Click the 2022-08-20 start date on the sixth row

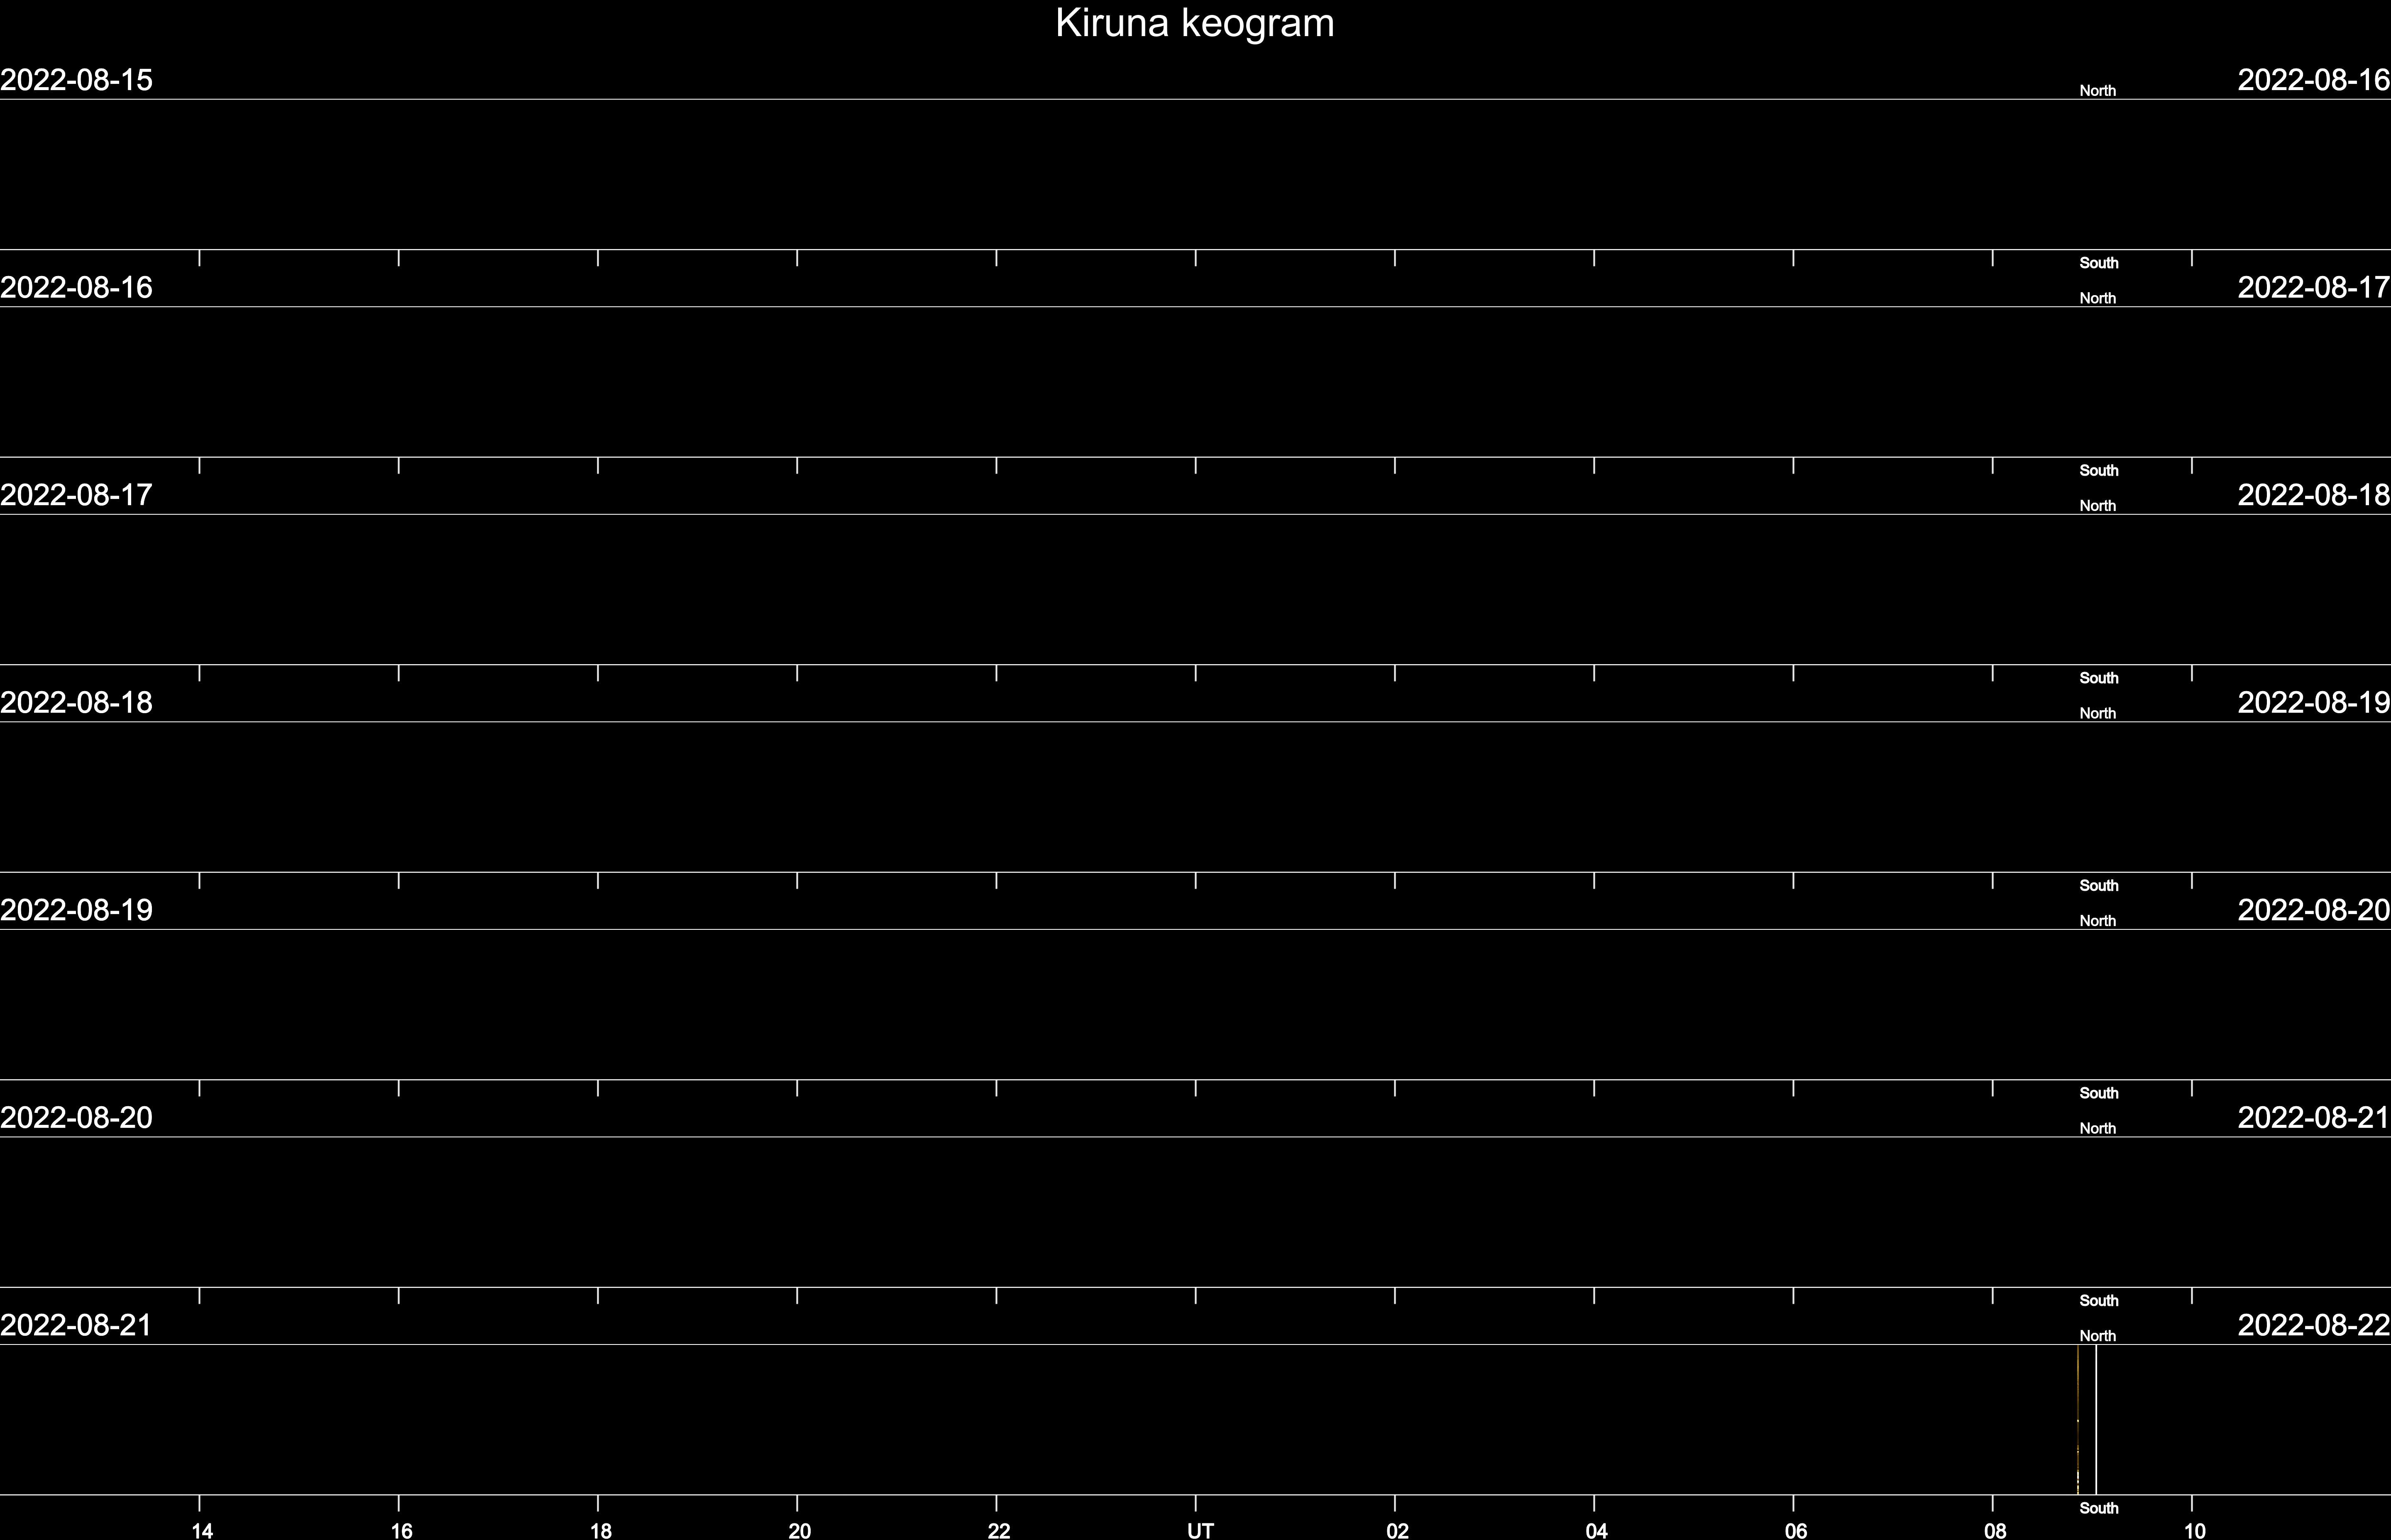(76, 1118)
